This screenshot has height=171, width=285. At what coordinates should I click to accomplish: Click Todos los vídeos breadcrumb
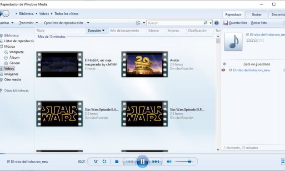(66, 14)
